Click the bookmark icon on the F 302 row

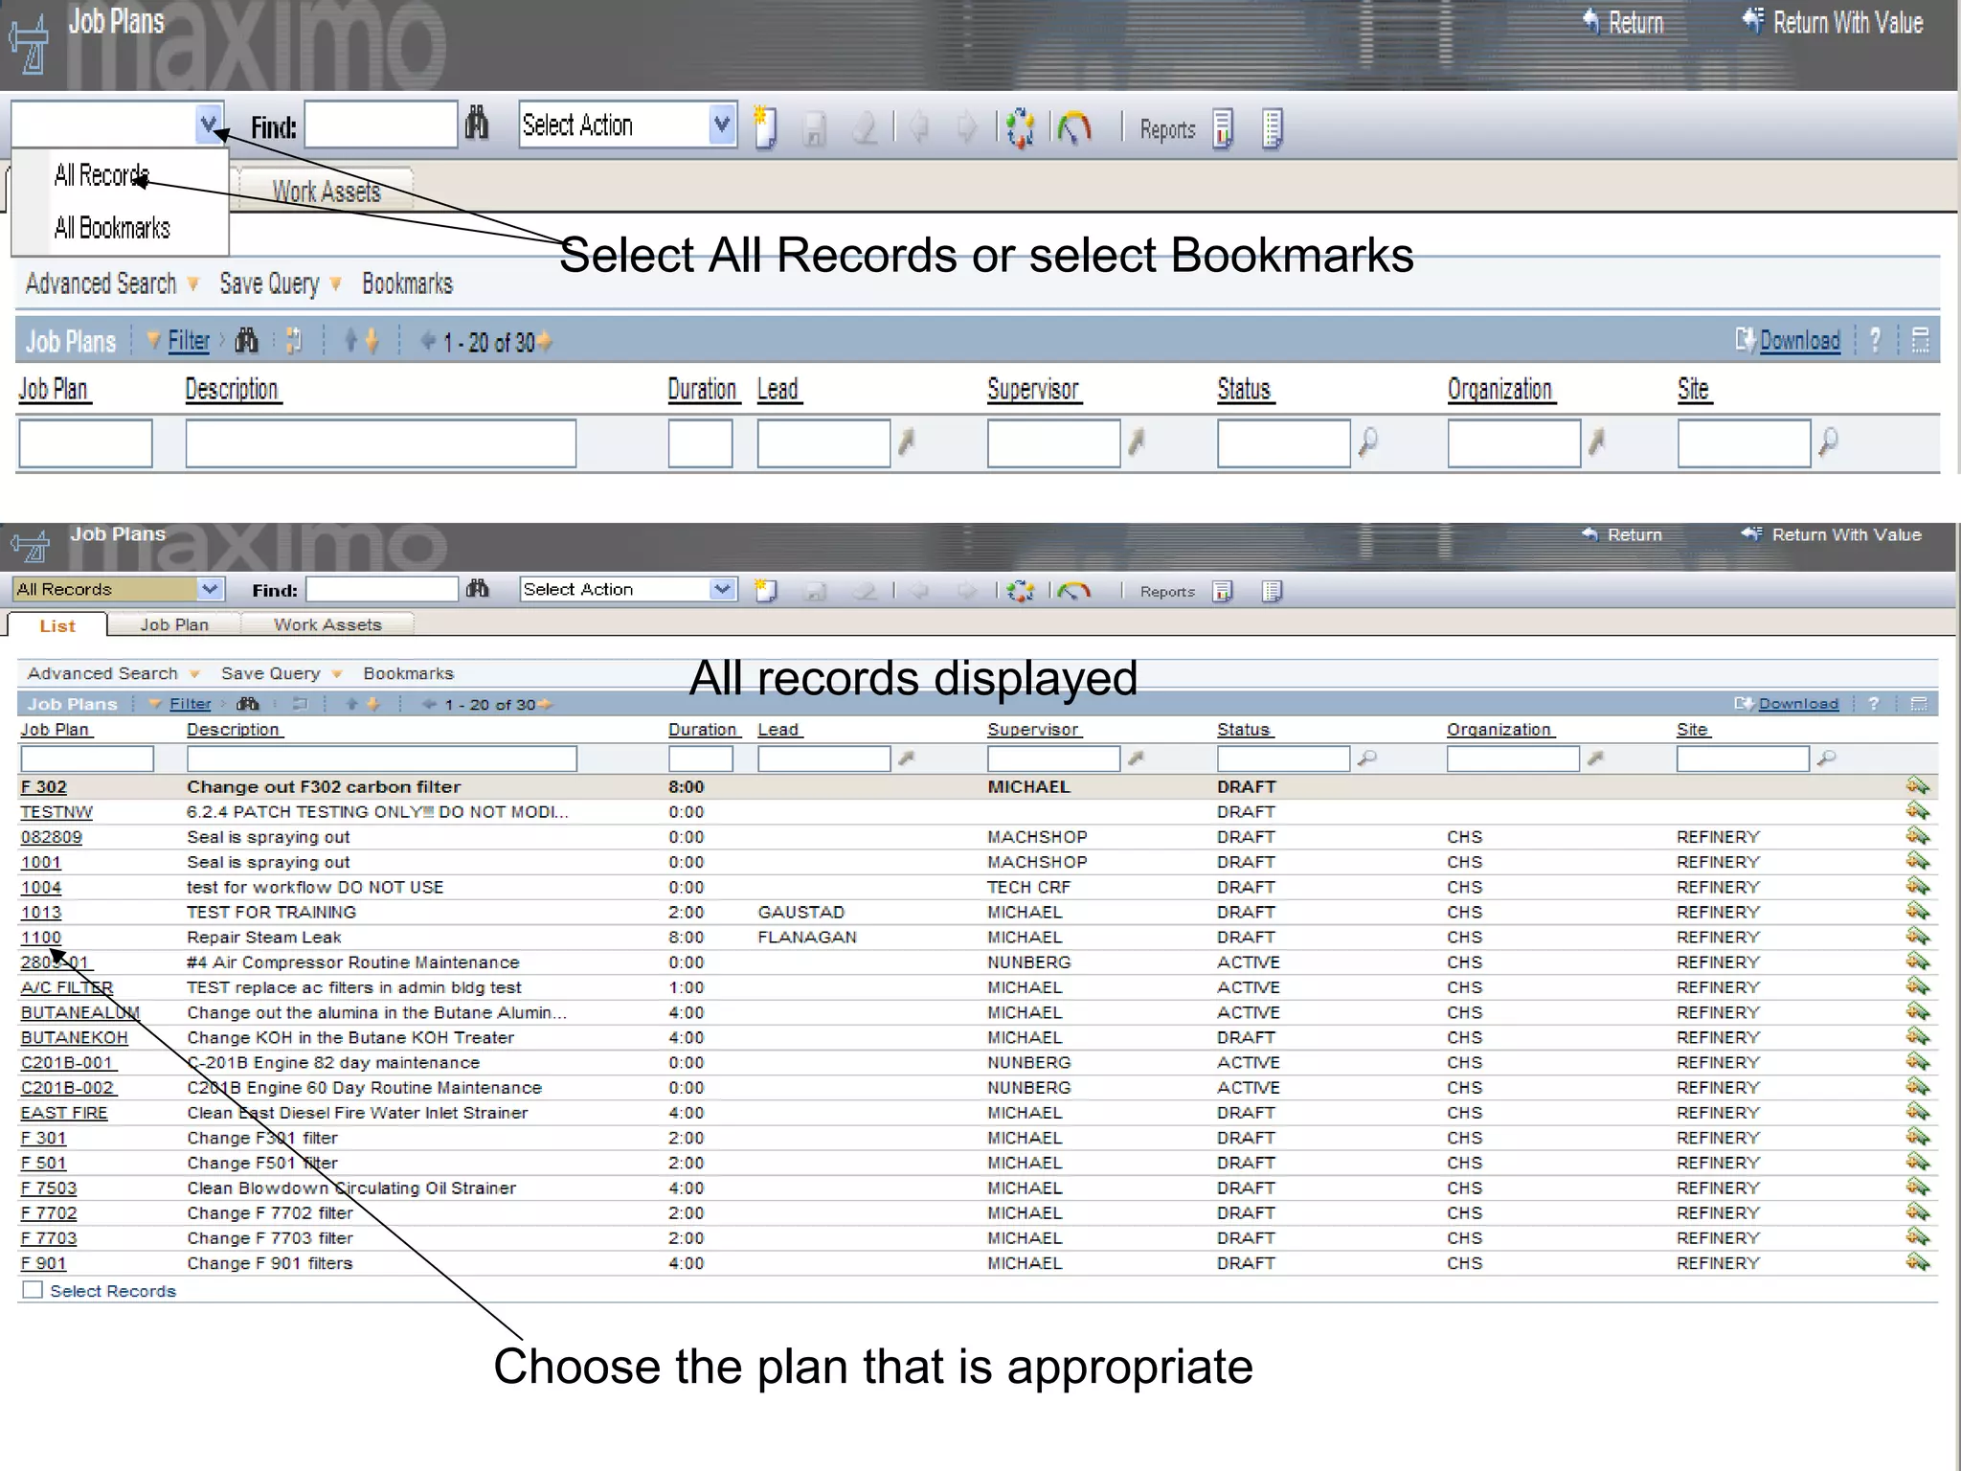click(x=1917, y=786)
